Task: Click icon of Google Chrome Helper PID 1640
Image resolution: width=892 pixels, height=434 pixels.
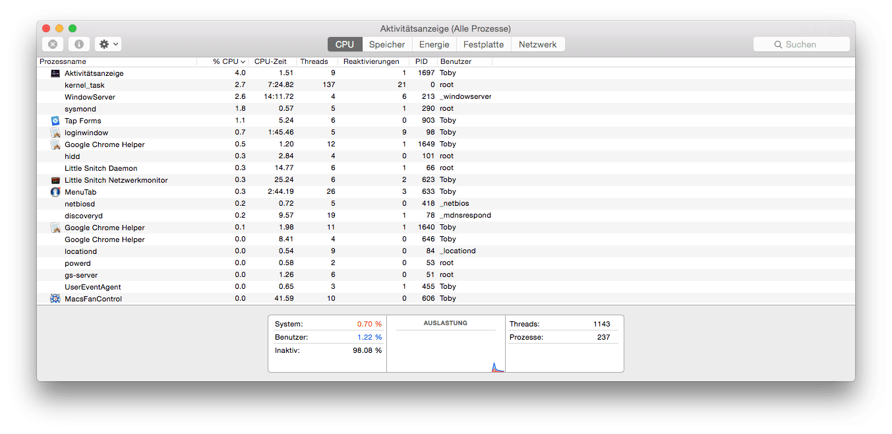Action: pos(55,228)
